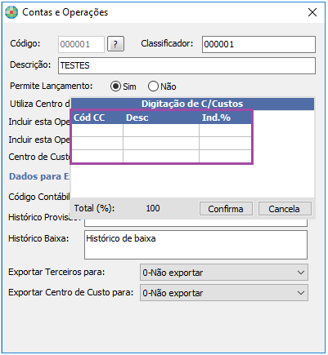328x355 pixels.
Task: Click the first row Ind.% cell
Action: coord(225,131)
